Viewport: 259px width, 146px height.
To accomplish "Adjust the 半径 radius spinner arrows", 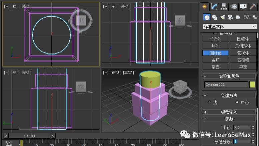I will [253, 127].
